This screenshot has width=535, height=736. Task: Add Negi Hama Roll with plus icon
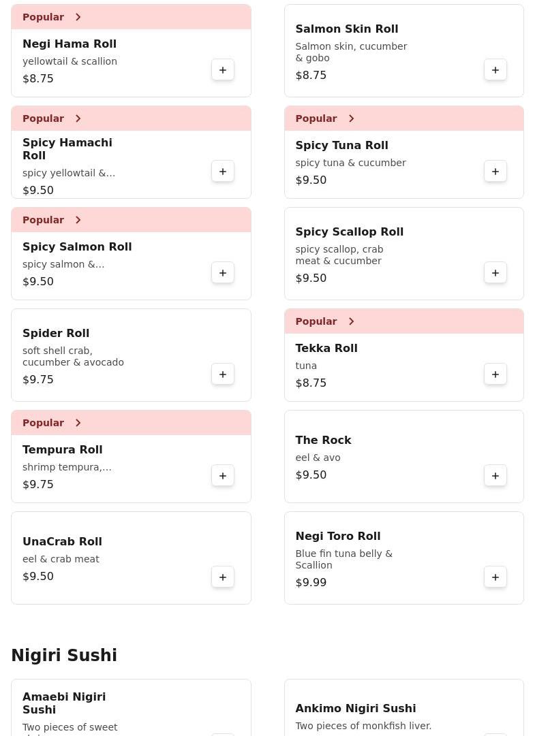click(x=223, y=70)
